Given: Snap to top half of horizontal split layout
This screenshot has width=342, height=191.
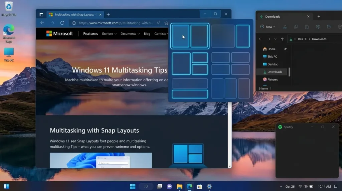Looking at the screenshot, I should tap(190, 83).
